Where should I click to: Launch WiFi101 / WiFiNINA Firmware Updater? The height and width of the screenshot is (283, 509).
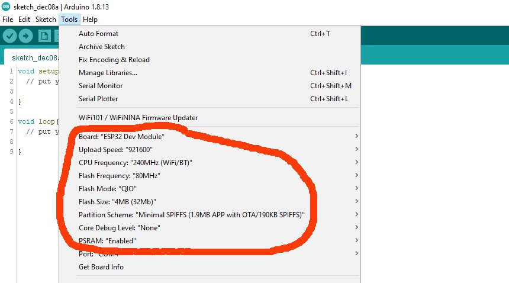(x=210, y=118)
